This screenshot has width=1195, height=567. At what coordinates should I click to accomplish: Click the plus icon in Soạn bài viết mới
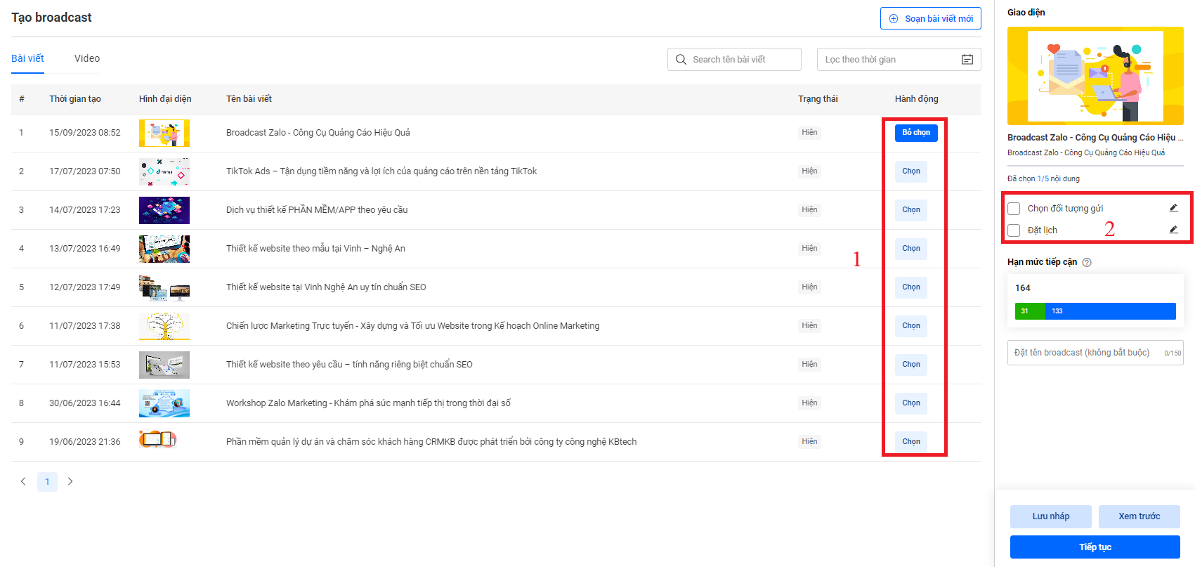click(894, 19)
